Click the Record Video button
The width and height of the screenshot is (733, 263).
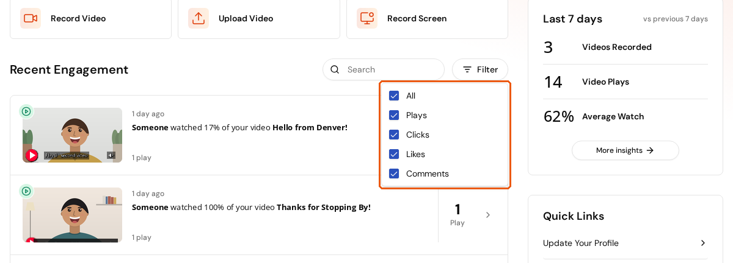pos(90,18)
